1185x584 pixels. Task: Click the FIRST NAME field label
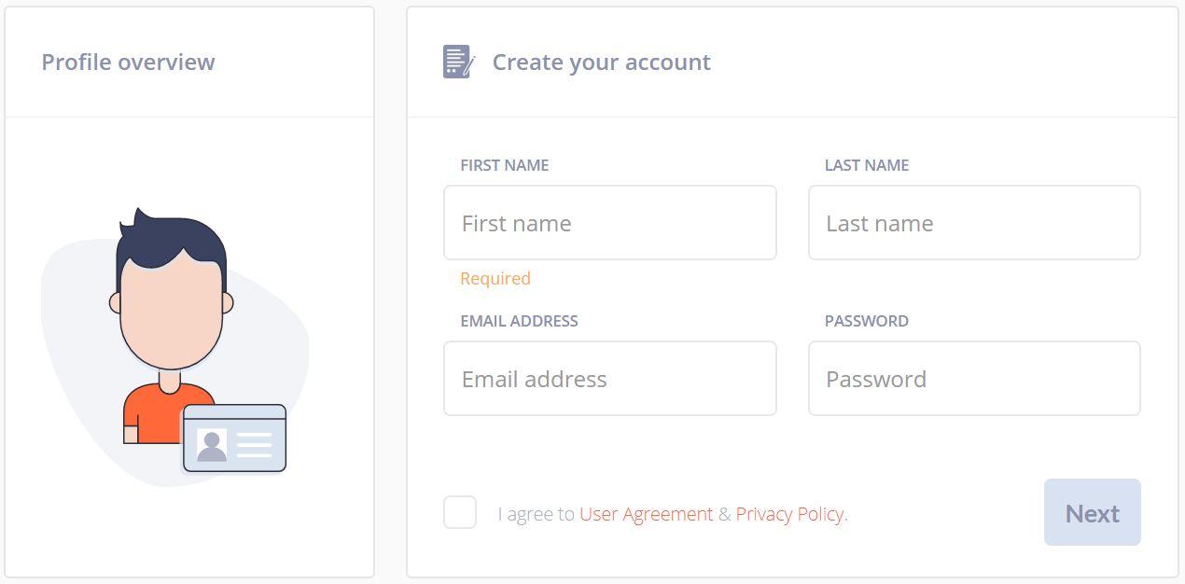tap(504, 165)
